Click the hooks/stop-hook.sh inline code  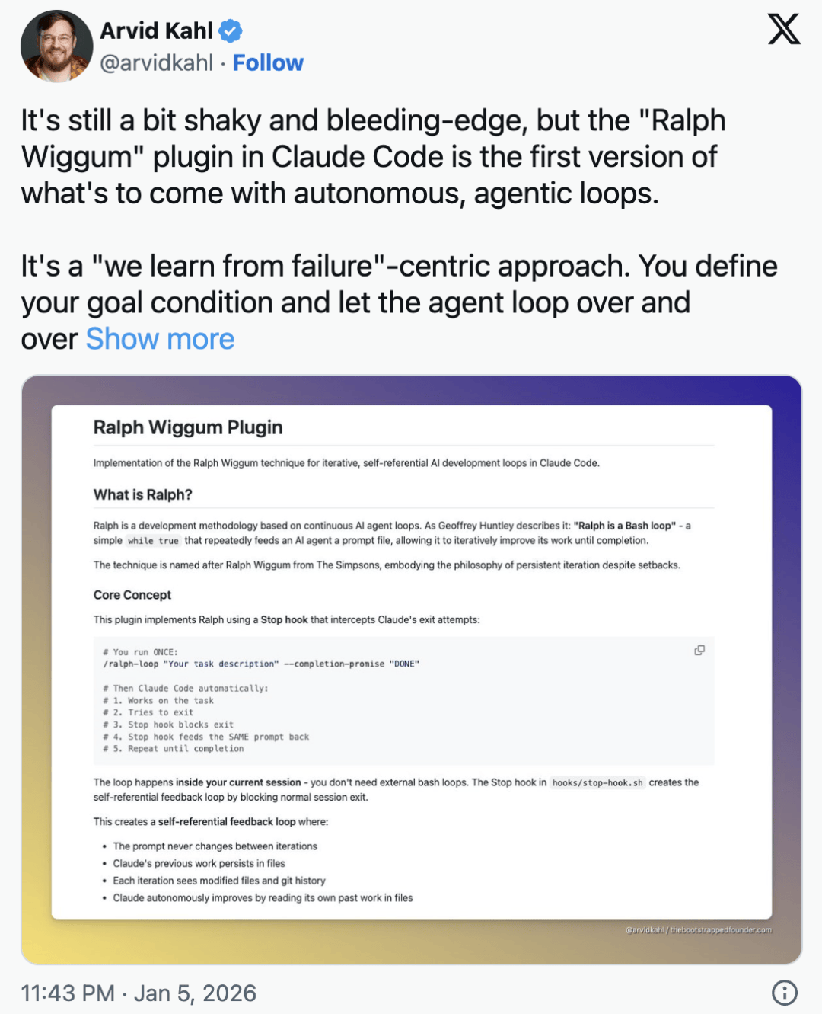point(597,782)
